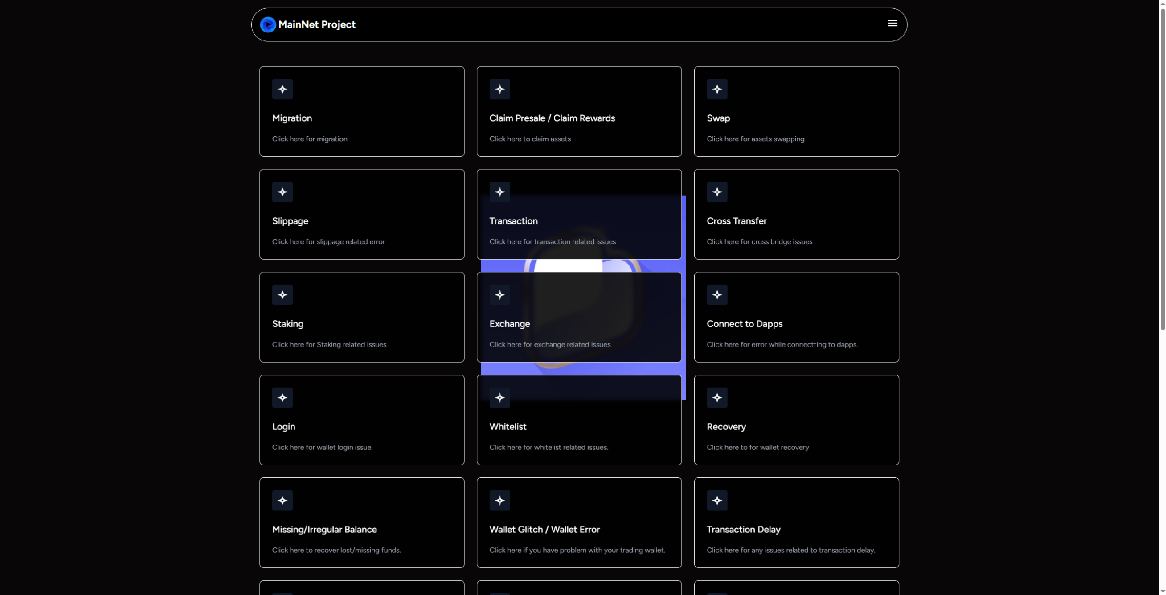The image size is (1166, 595).
Task: Open Claim Presale / Claim Rewards heading
Action: [552, 118]
